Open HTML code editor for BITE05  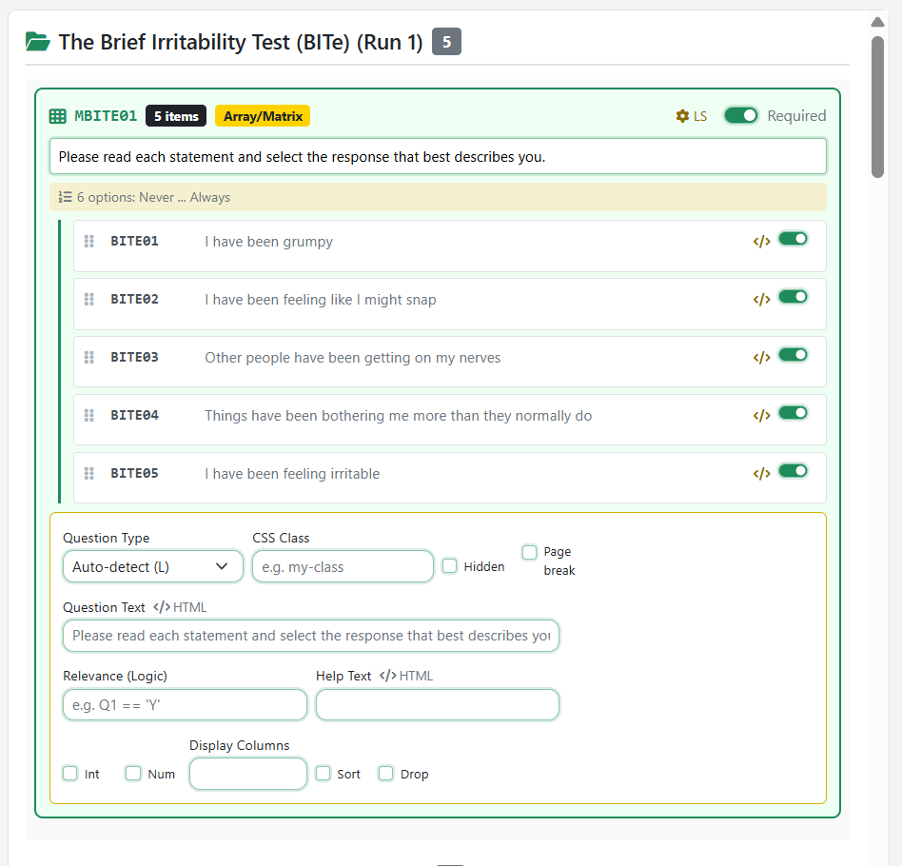point(761,474)
